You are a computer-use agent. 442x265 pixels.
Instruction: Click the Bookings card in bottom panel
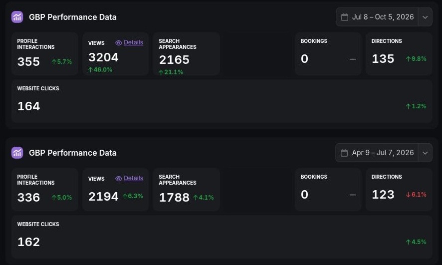(328, 190)
